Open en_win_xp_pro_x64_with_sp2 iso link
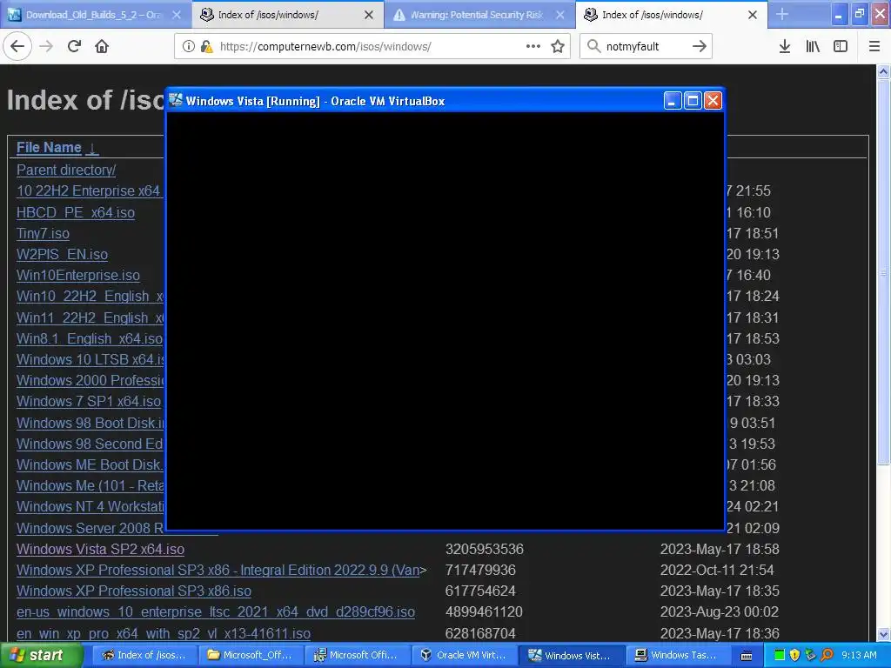 pos(163,633)
